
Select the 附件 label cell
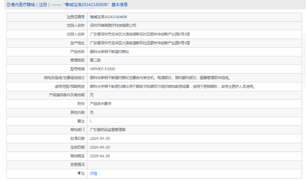click(x=47, y=103)
